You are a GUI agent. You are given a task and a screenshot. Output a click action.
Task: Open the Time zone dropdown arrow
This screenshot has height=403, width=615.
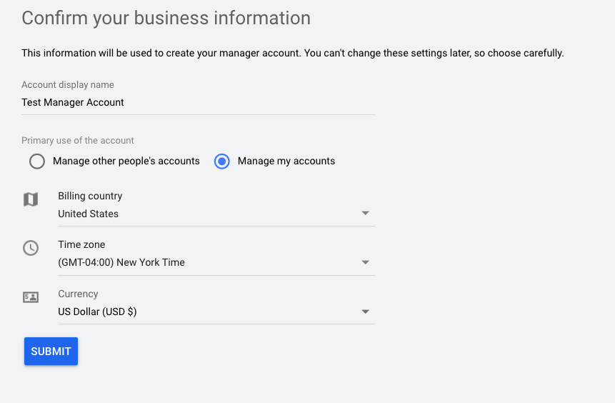coord(365,262)
